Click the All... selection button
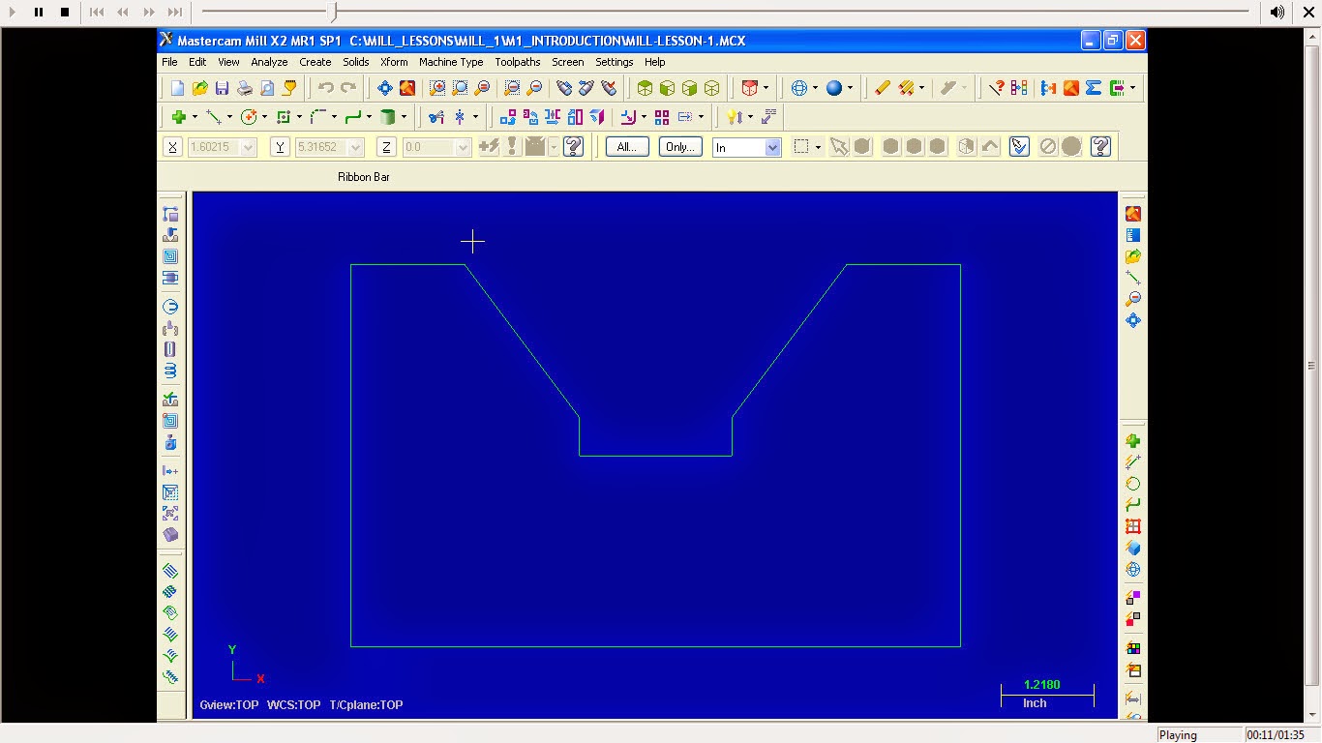Viewport: 1322px width, 743px height. click(626, 146)
